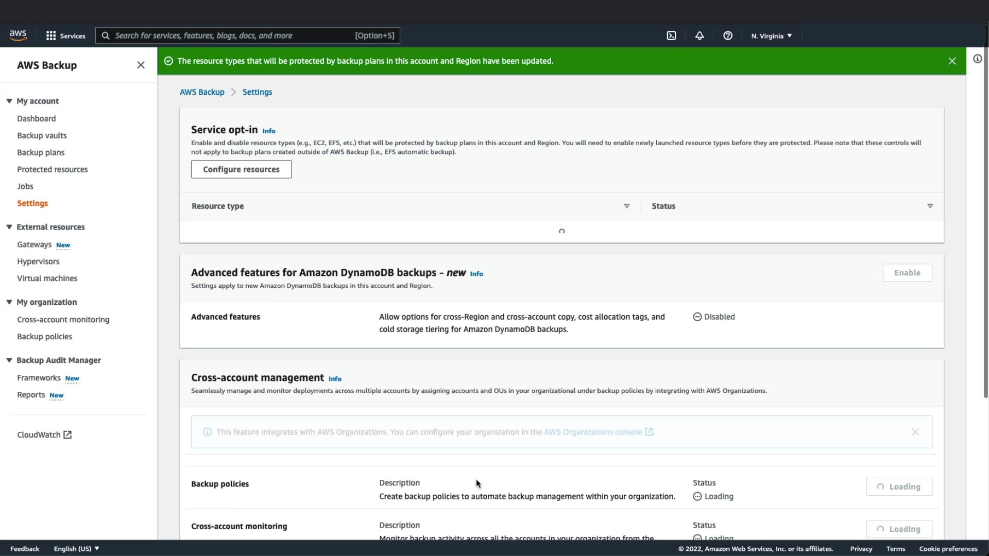Open the AWS CloudShell icon

click(x=671, y=36)
